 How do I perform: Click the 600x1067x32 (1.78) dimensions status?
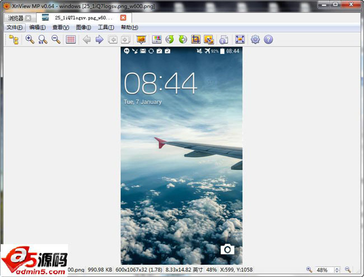139,270
